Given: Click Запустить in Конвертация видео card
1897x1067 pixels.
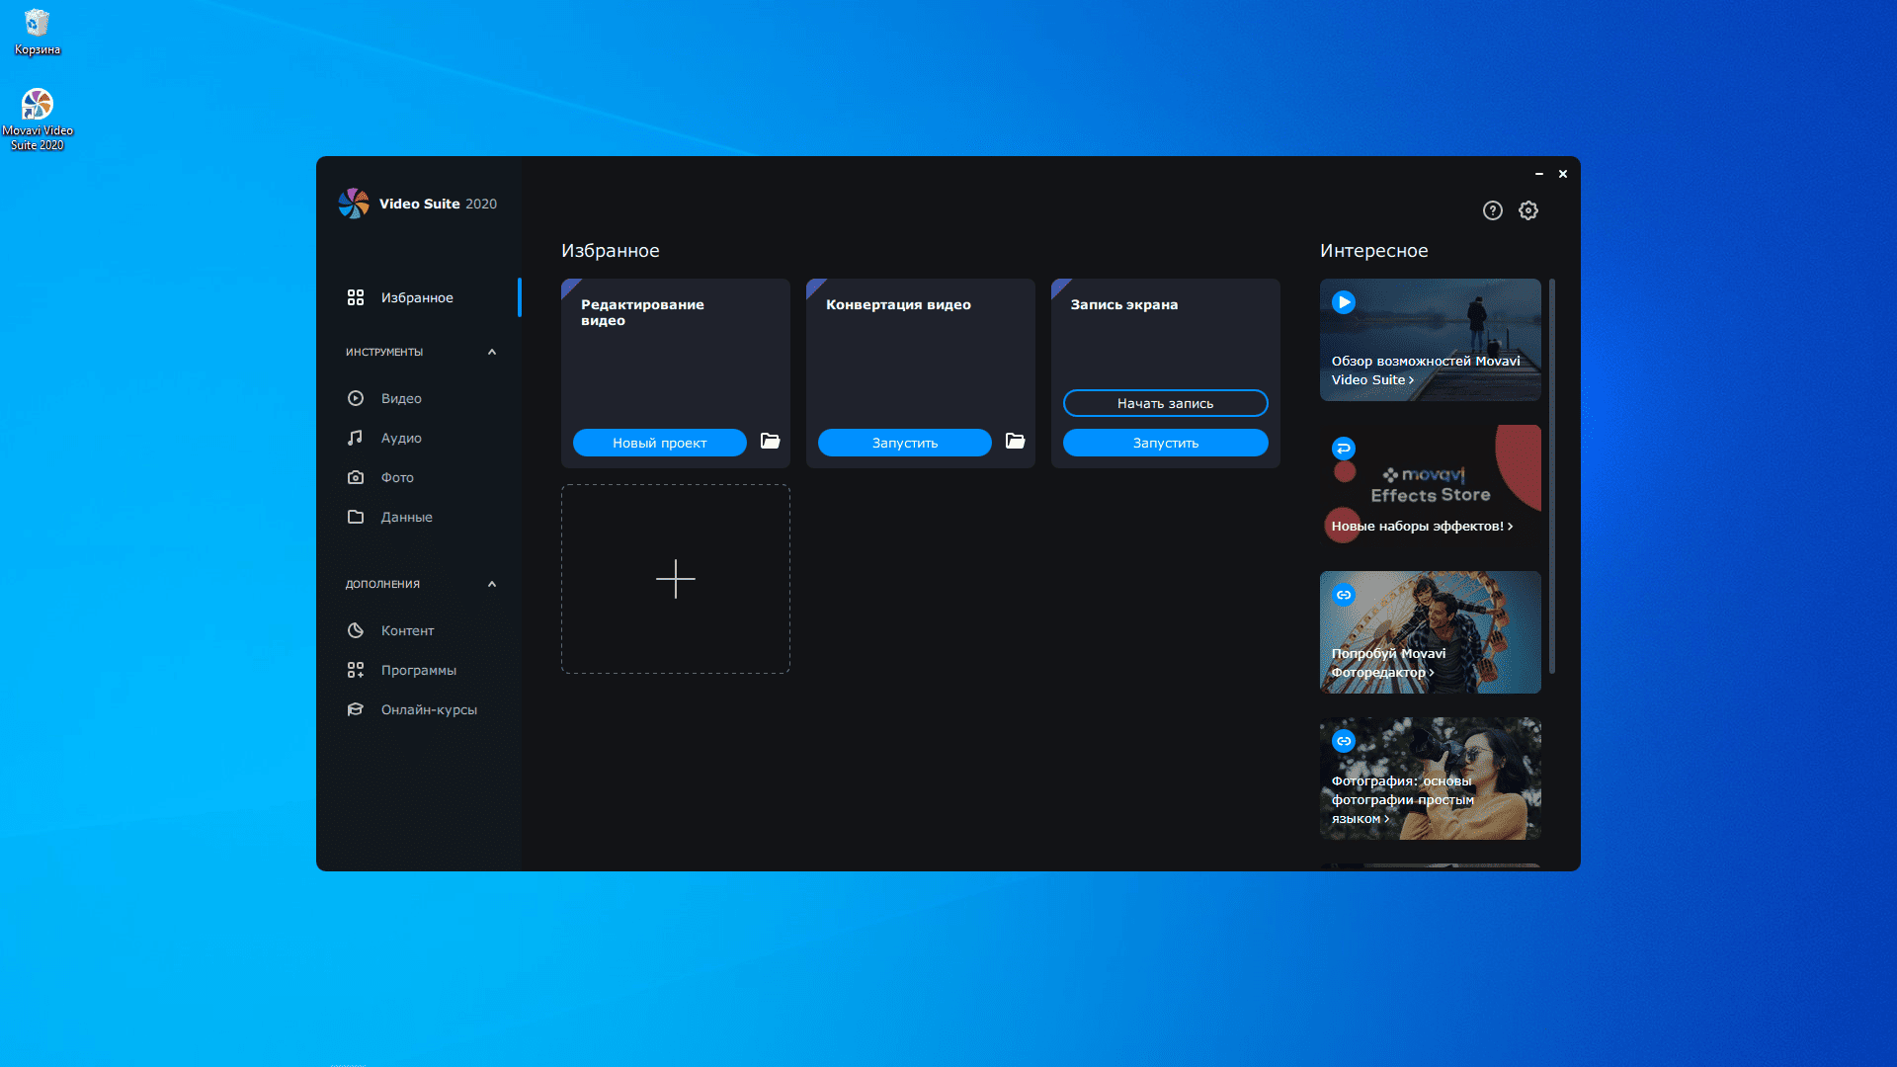Looking at the screenshot, I should [905, 443].
